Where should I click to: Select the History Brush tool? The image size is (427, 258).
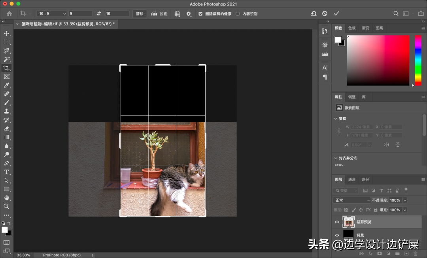(x=7, y=120)
